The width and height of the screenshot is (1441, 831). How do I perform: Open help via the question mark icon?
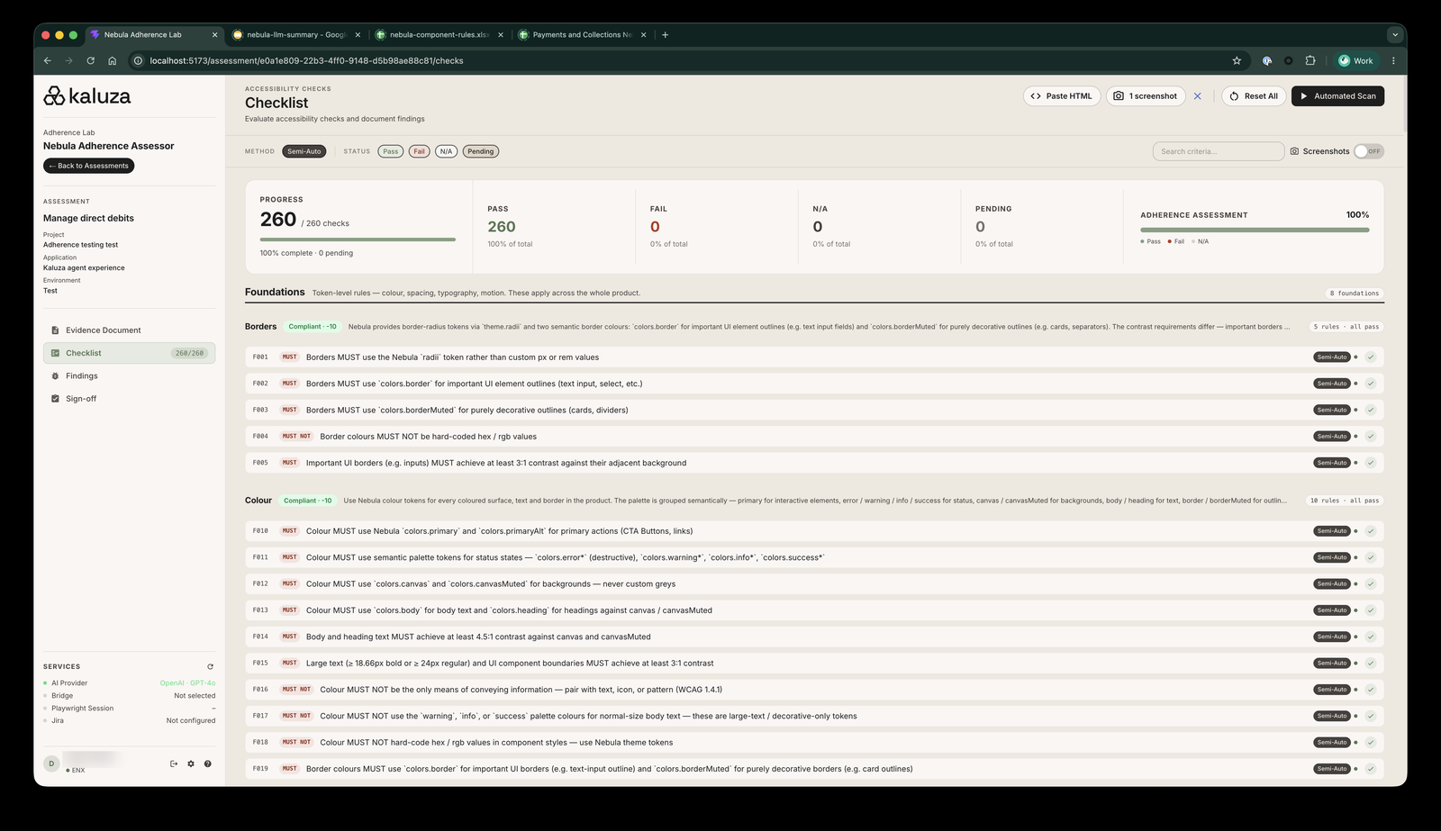pyautogui.click(x=207, y=763)
